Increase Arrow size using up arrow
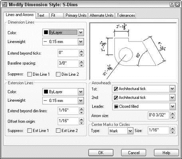 click(x=172, y=114)
